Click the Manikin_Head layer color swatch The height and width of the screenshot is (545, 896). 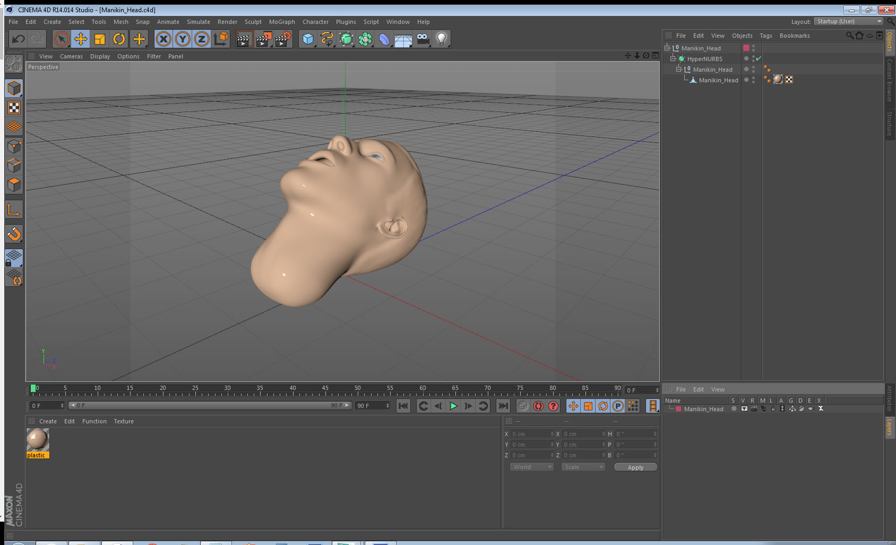click(678, 409)
